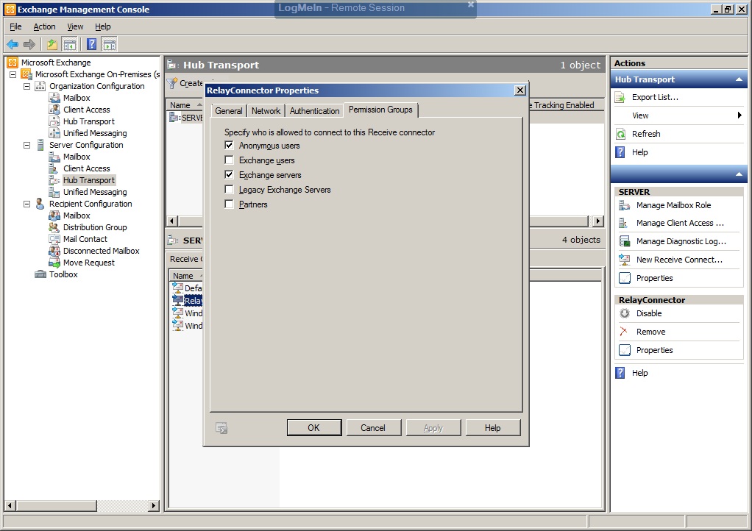Click the OK button
The height and width of the screenshot is (531, 752).
pyautogui.click(x=314, y=428)
